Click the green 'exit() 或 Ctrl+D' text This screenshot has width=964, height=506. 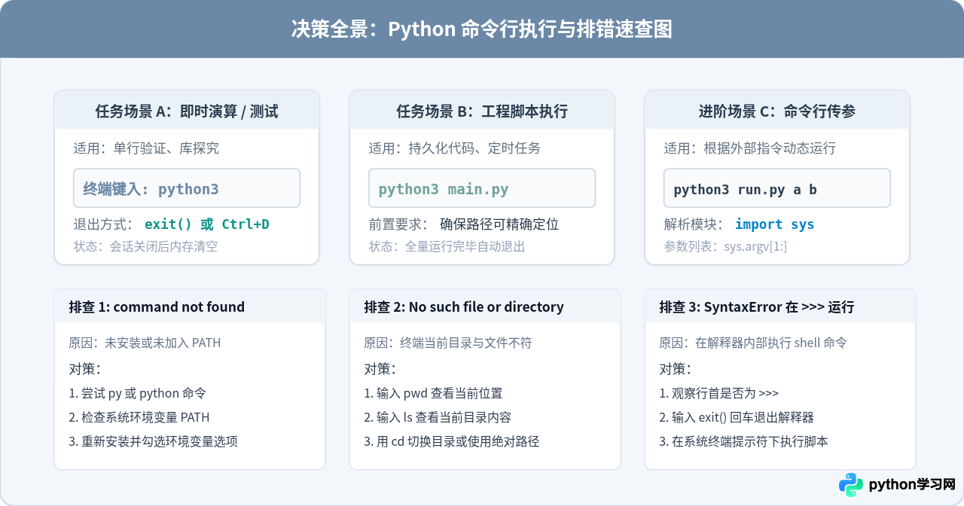coord(207,224)
